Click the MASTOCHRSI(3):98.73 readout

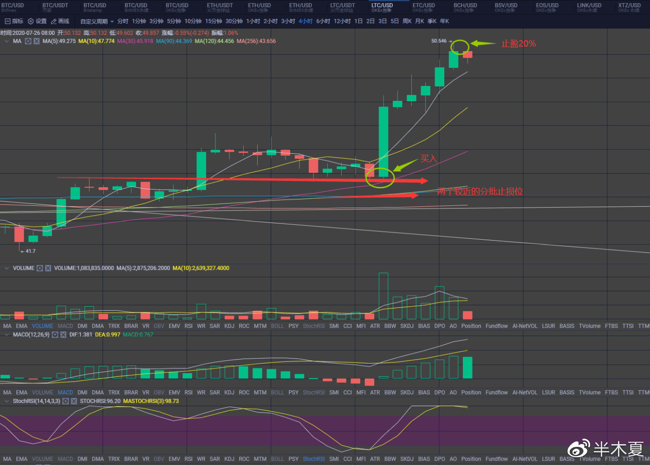(x=151, y=401)
